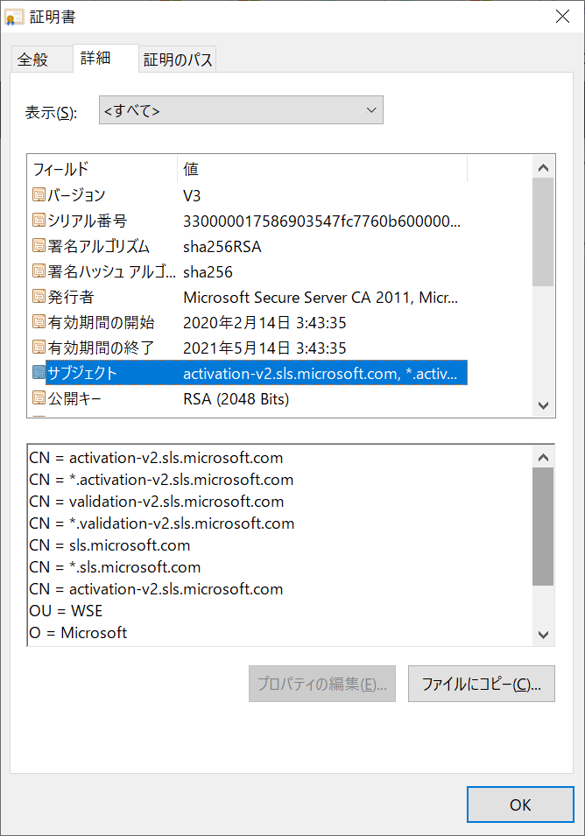Screen dimensions: 585x836
Task: Click the 有効期間の開始 field icon
Action: click(x=39, y=322)
